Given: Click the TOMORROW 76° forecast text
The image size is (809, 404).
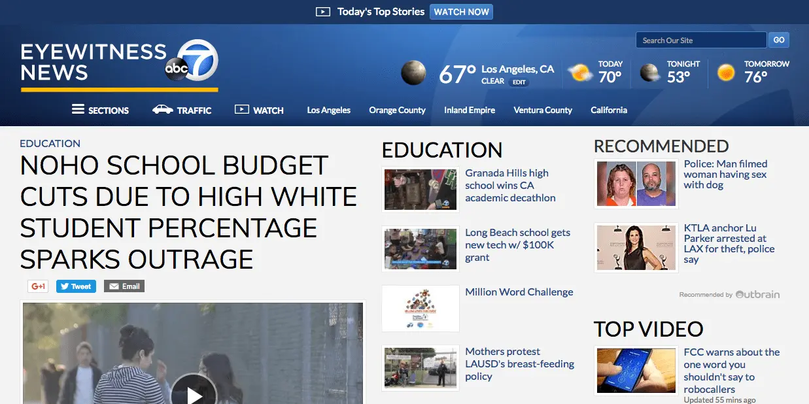Looking at the screenshot, I should (x=766, y=72).
